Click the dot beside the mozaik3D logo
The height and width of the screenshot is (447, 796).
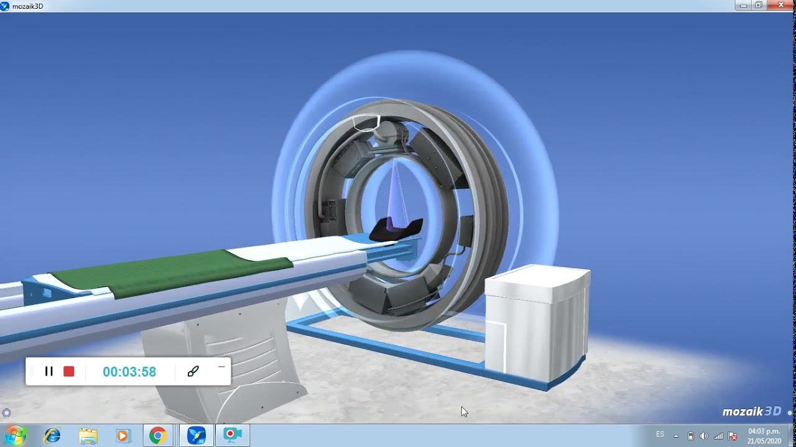(790, 412)
